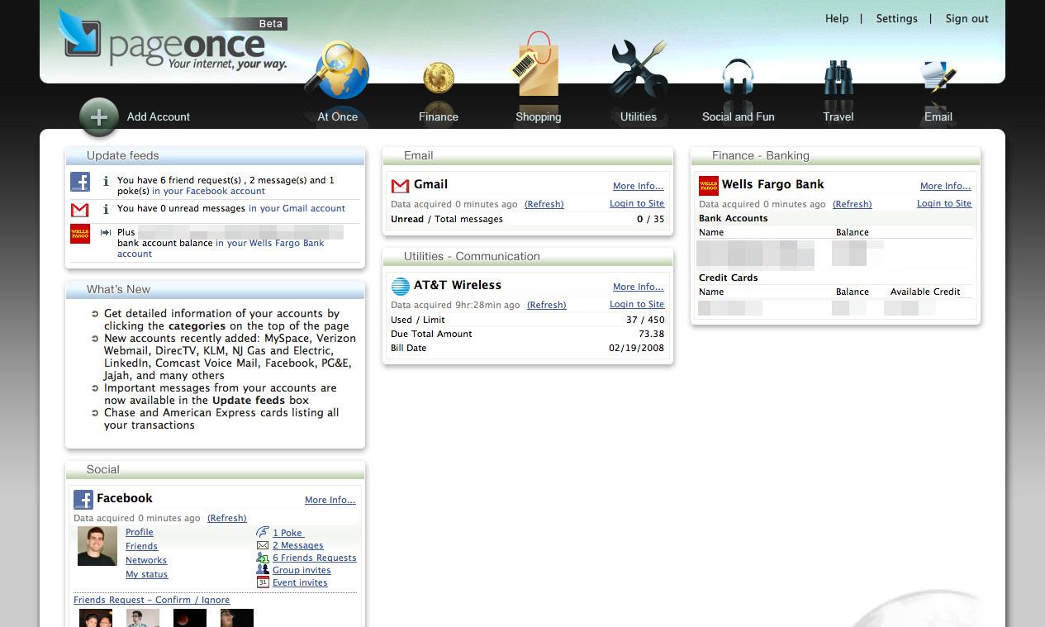Click the poke hand icon
This screenshot has width=1045, height=627.
pyautogui.click(x=263, y=532)
